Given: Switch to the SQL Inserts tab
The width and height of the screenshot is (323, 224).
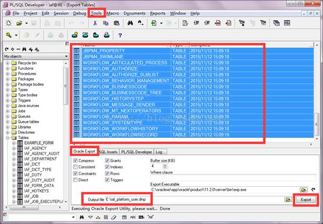Looking at the screenshot, I should tap(108, 152).
